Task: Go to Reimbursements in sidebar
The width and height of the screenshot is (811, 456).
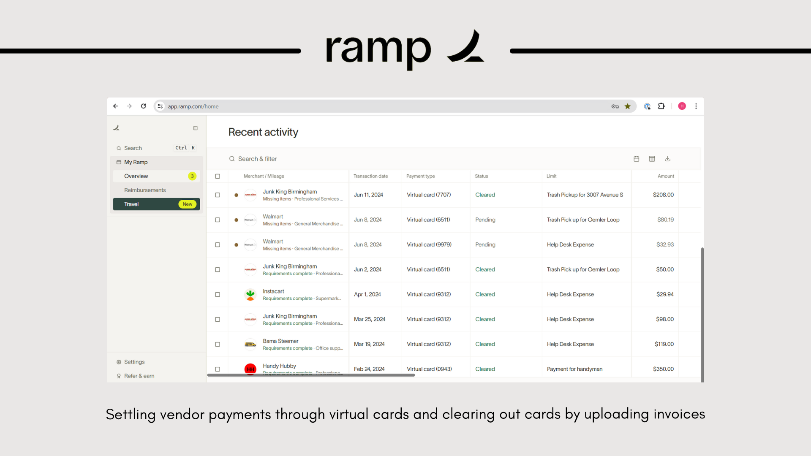Action: point(145,190)
